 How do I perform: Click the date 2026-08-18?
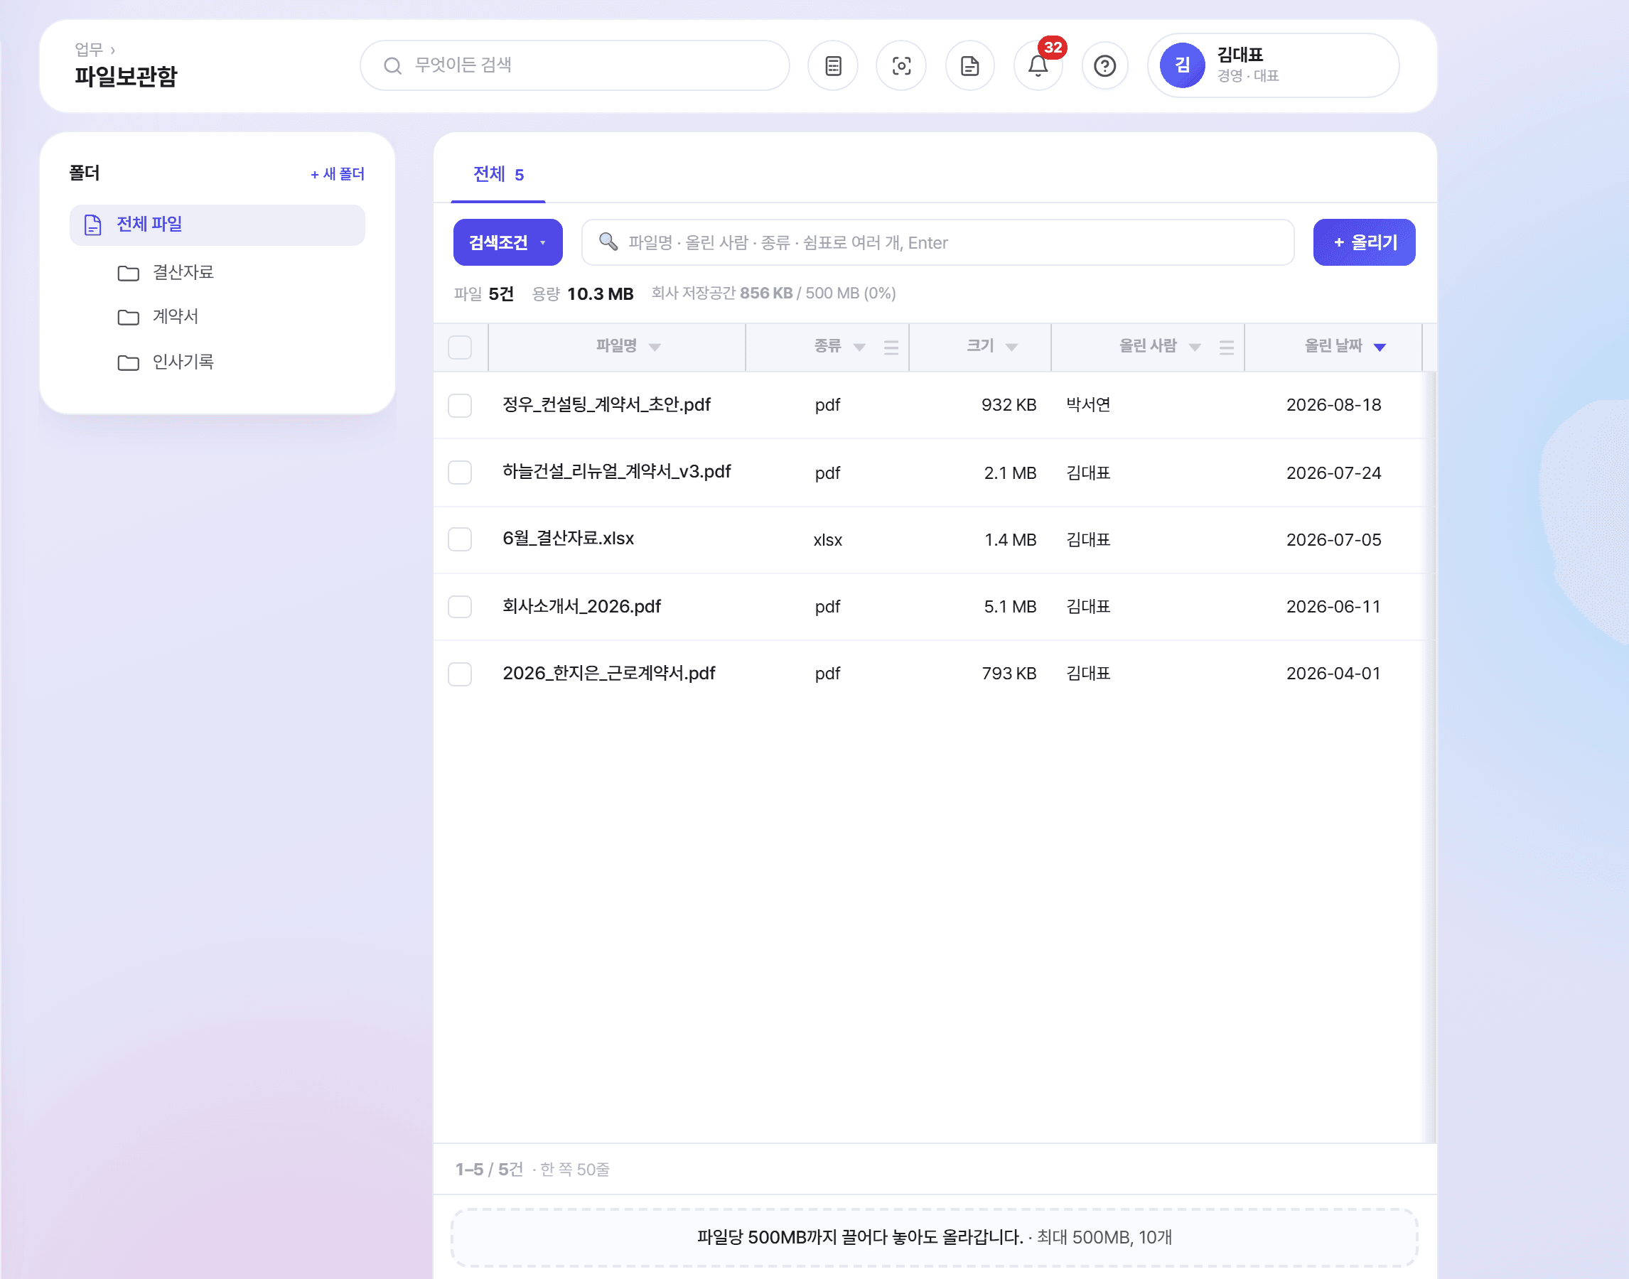pyautogui.click(x=1333, y=405)
